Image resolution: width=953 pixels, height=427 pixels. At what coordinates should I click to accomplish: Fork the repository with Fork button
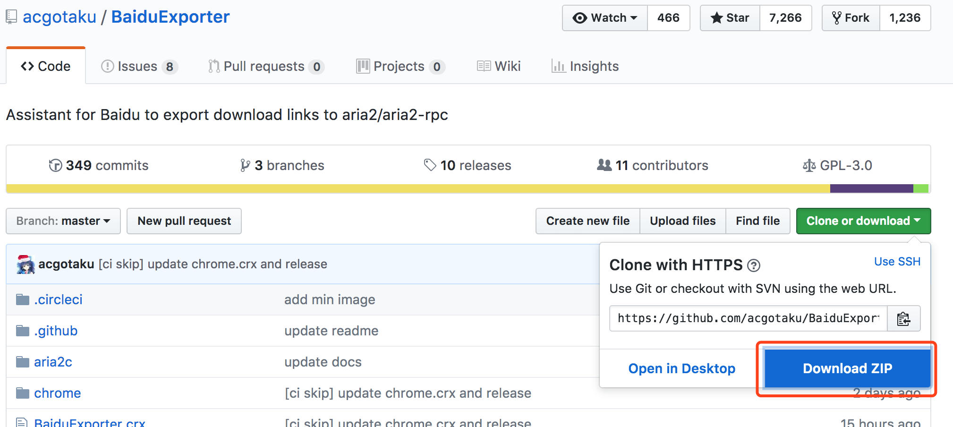point(851,18)
